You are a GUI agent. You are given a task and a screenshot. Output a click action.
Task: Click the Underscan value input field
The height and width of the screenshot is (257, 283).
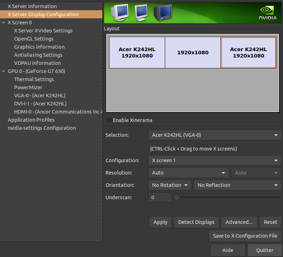point(159,197)
